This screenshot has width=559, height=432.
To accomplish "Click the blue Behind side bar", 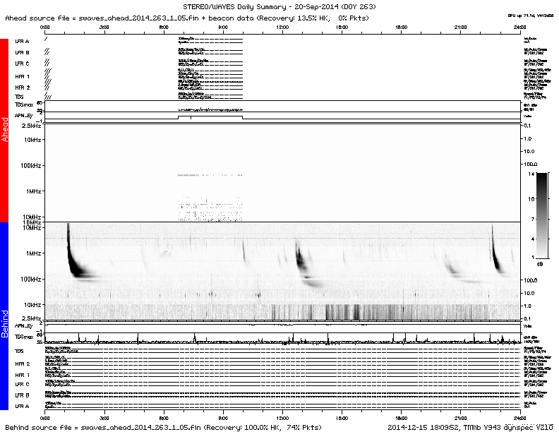I will [x=4, y=316].
